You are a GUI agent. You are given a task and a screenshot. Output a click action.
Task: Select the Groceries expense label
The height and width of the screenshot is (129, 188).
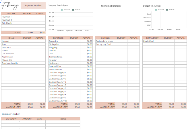coord(53,41)
